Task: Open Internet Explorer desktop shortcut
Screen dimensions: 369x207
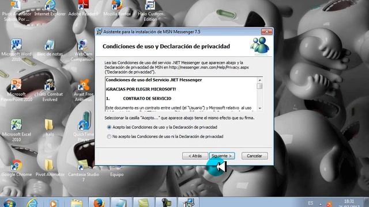Action: coord(50,9)
